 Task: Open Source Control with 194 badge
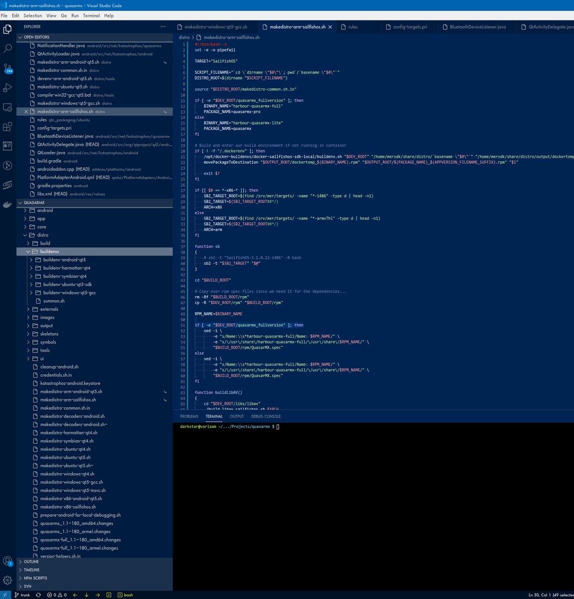[7, 68]
